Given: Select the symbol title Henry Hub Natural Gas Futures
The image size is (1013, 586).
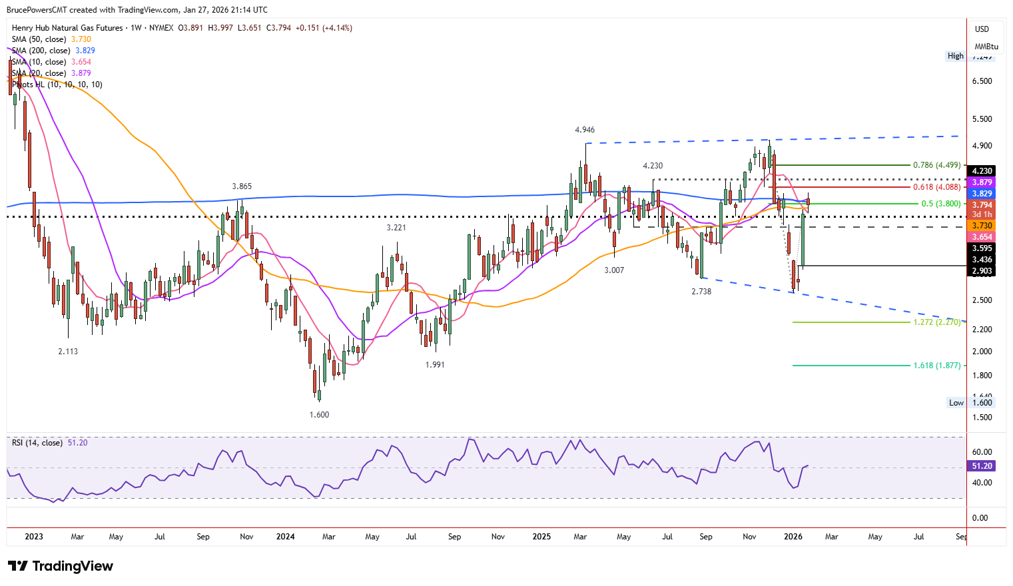Looking at the screenshot, I should click(x=67, y=28).
